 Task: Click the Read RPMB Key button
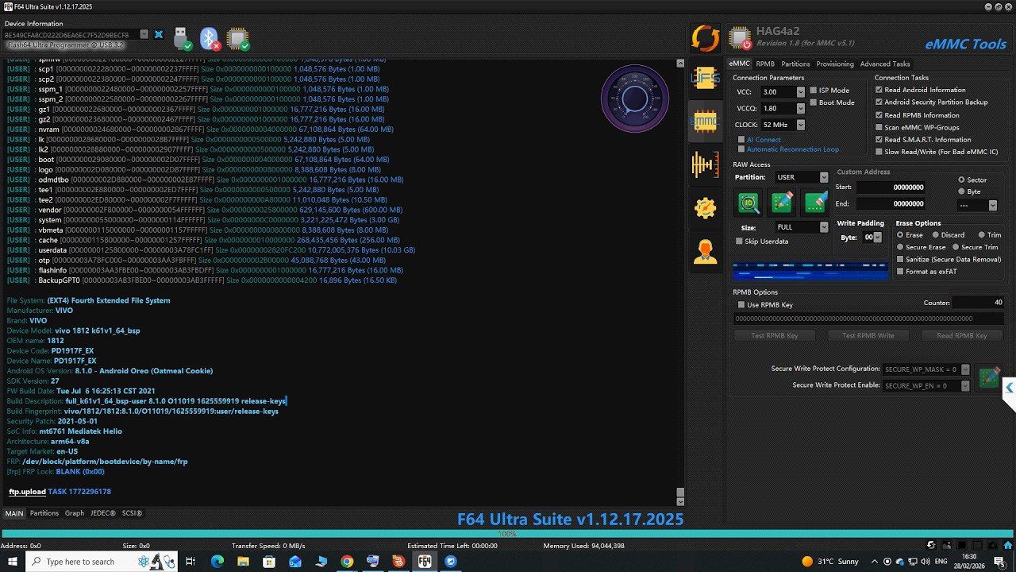click(962, 335)
